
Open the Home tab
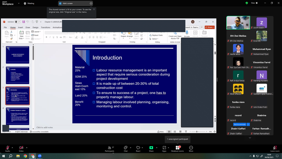13,27
